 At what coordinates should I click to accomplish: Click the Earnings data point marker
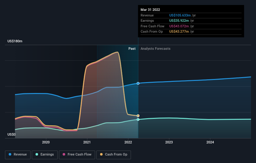point(138,119)
